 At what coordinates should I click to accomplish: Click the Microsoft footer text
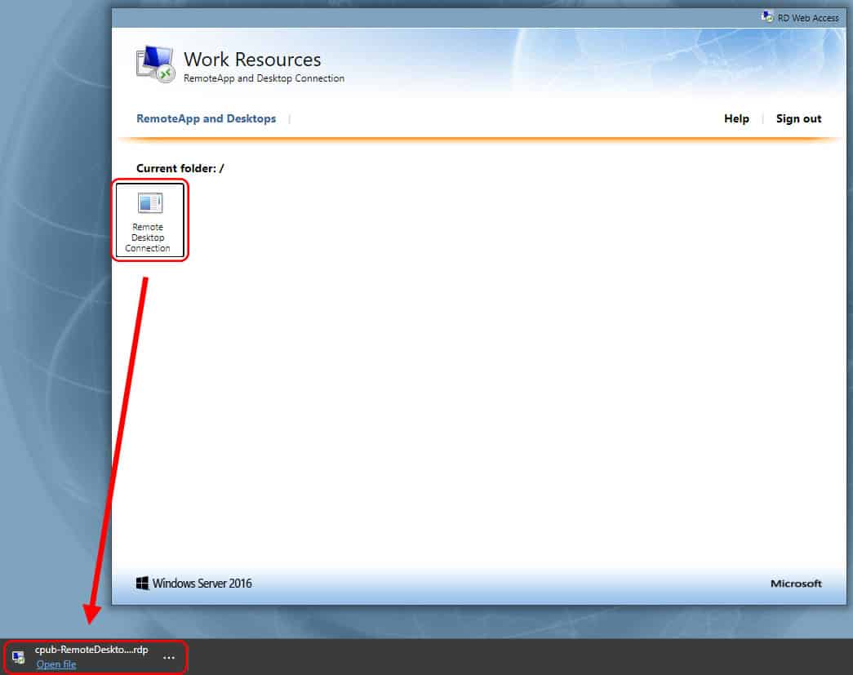(x=796, y=584)
